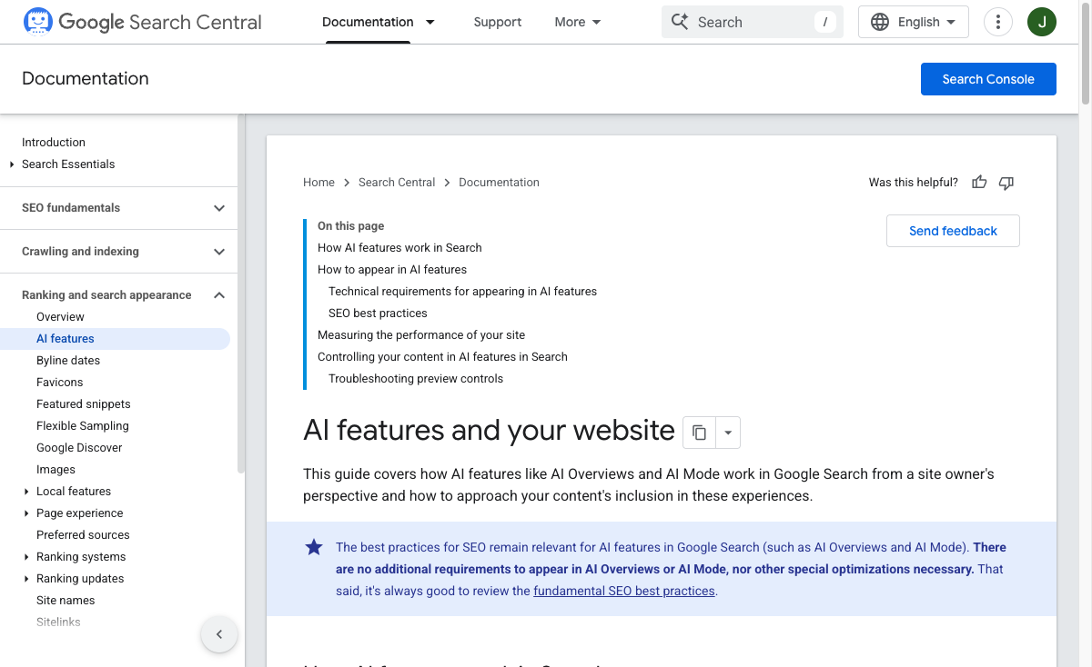Screen dimensions: 1092x667
Task: Open the J account avatar
Action: click(x=1042, y=22)
